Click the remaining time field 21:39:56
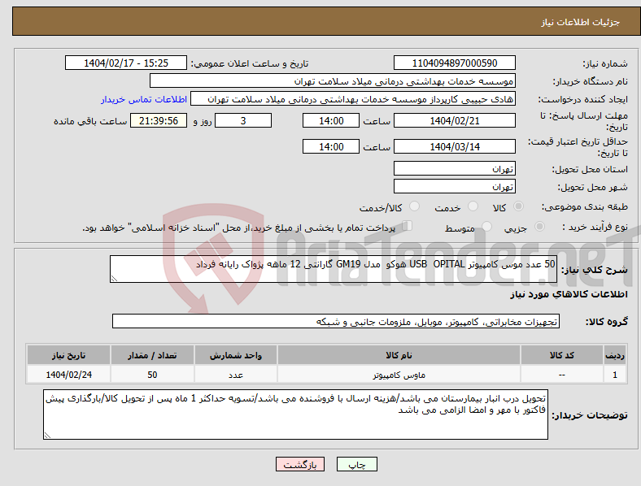 click(x=159, y=120)
